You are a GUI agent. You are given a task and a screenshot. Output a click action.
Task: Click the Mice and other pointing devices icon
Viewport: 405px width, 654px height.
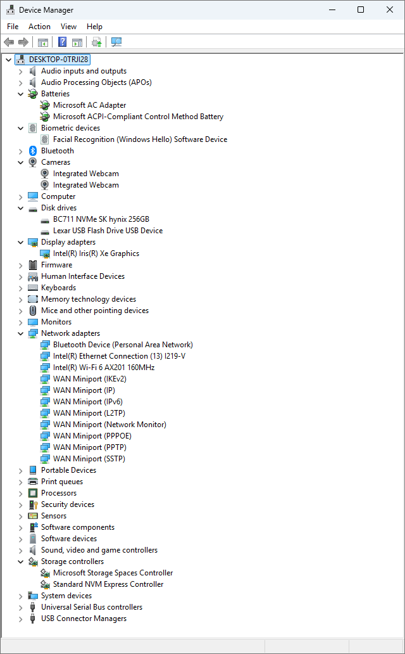[x=33, y=311]
